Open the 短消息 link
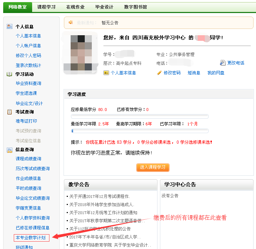This screenshot has height=249, width=256. pos(194,73)
